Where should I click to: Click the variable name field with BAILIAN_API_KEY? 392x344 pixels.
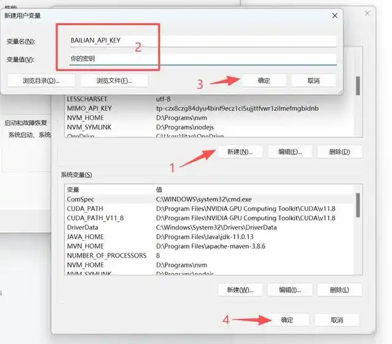(x=203, y=41)
